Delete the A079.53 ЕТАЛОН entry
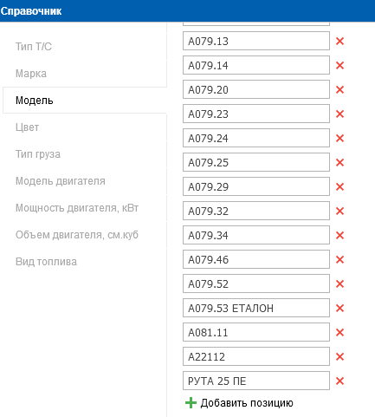This screenshot has width=375, height=417. tap(339, 308)
